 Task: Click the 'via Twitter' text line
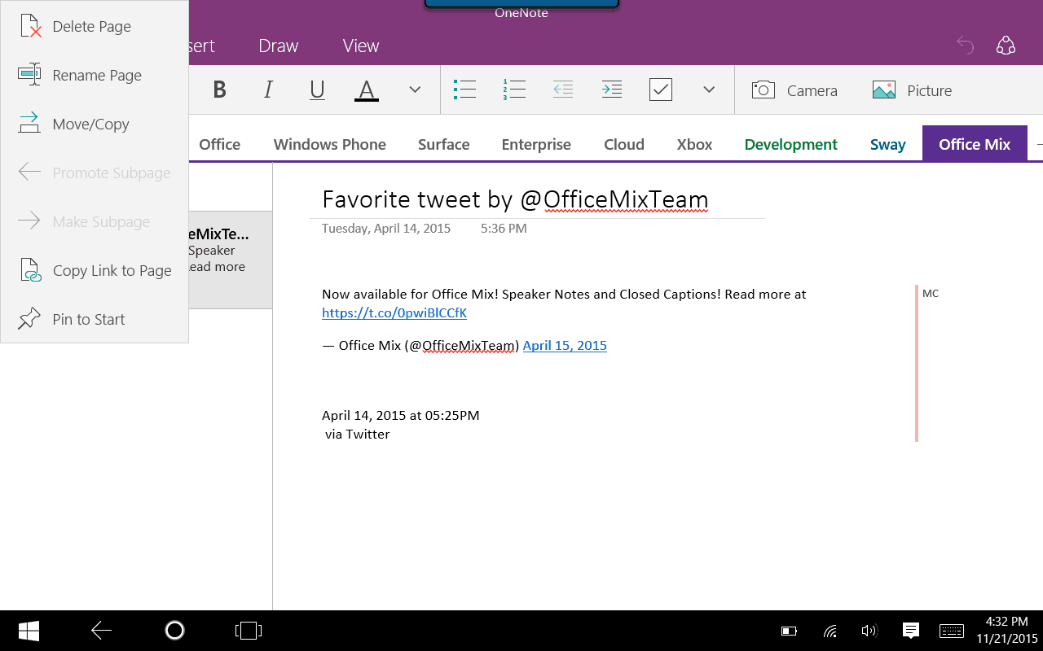(358, 435)
